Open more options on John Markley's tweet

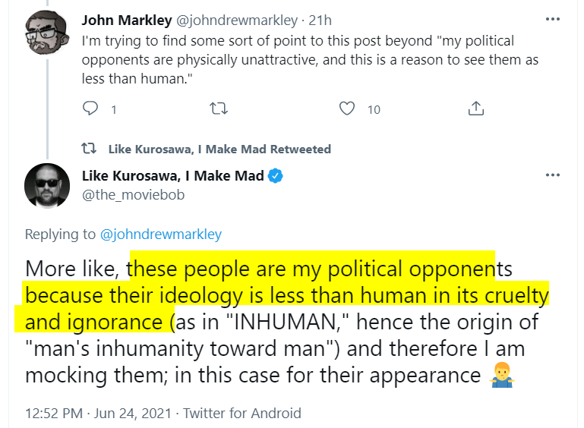click(x=553, y=19)
